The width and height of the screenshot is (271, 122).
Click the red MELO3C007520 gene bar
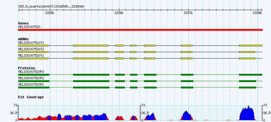pos(140,30)
